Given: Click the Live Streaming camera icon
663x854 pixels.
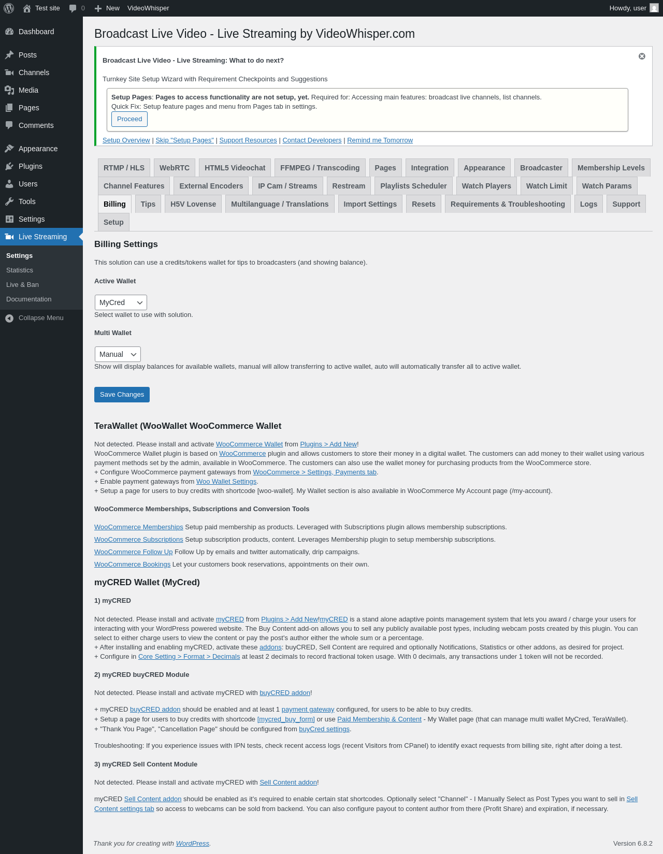Looking at the screenshot, I should [x=9, y=237].
